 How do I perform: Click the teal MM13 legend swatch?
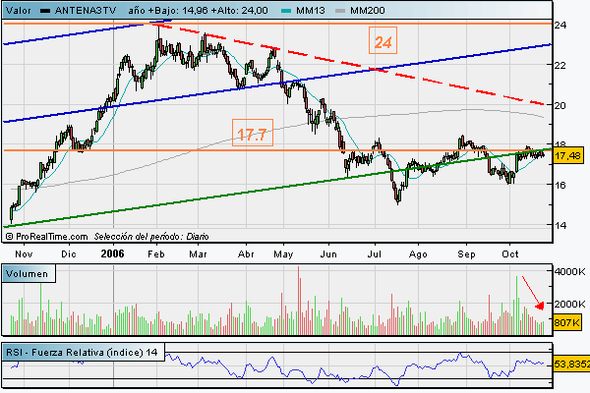point(286,11)
